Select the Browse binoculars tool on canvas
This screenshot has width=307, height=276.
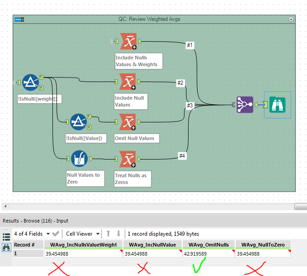click(278, 105)
